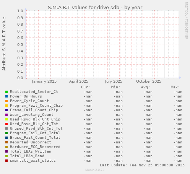Select the Power_Cycle_Count legend label
Viewport: 190px width, 174px height.
coord(29,101)
